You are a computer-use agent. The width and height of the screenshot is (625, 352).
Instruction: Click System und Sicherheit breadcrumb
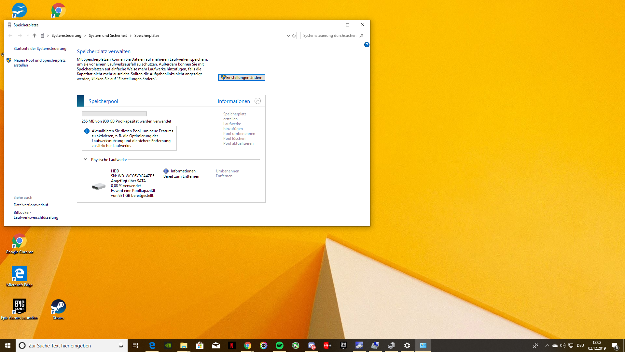pyautogui.click(x=108, y=36)
